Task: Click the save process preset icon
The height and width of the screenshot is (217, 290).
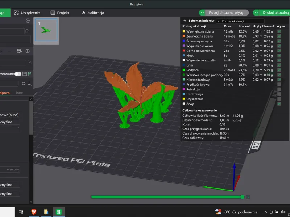Action: (24, 84)
